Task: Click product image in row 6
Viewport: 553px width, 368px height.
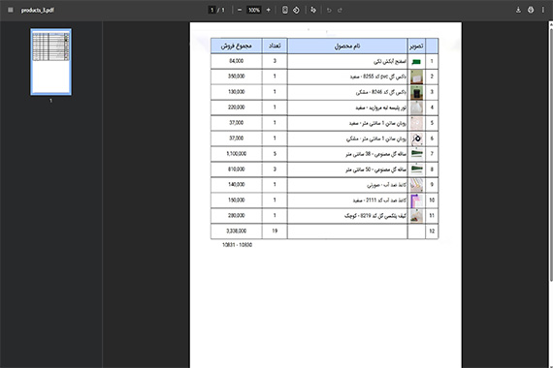Action: click(416, 138)
